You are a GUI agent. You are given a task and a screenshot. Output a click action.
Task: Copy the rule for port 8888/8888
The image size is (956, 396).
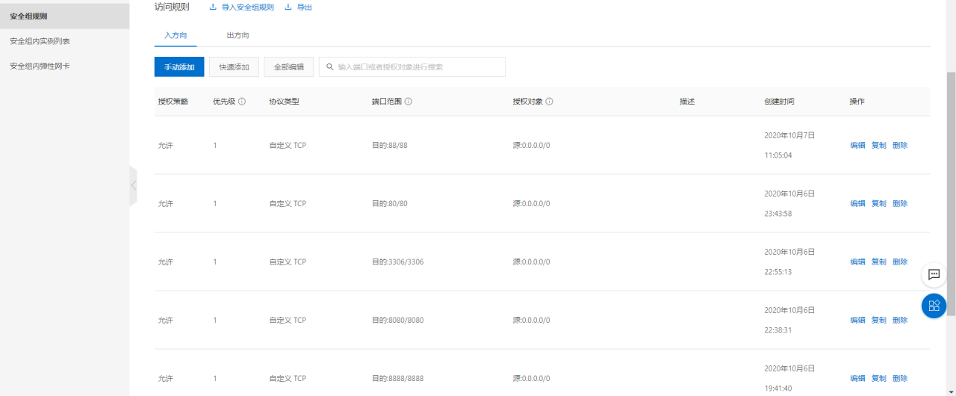879,379
